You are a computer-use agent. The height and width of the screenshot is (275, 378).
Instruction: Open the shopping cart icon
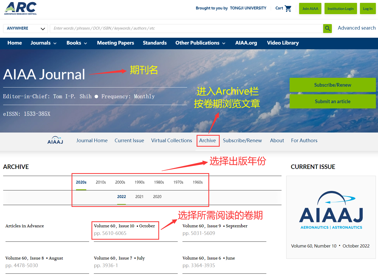coord(288,8)
